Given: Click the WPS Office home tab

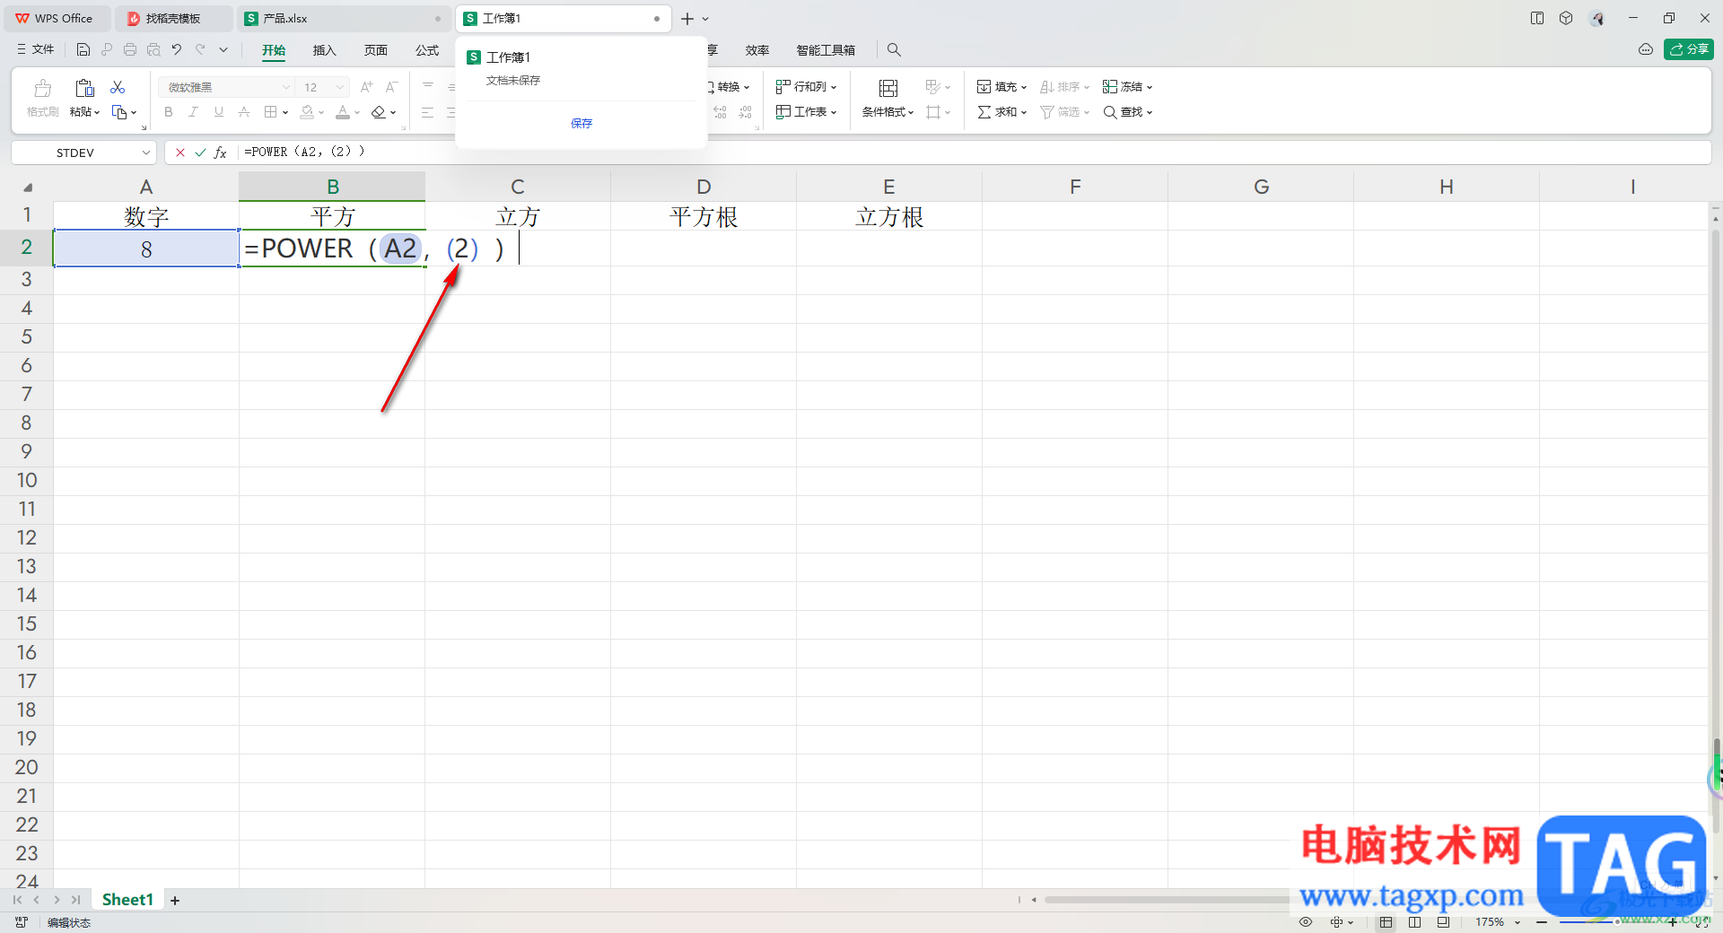Looking at the screenshot, I should pyautogui.click(x=56, y=18).
